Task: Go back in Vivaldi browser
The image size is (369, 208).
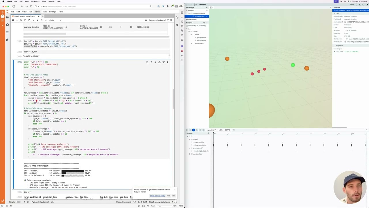Action: [x=22, y=6]
